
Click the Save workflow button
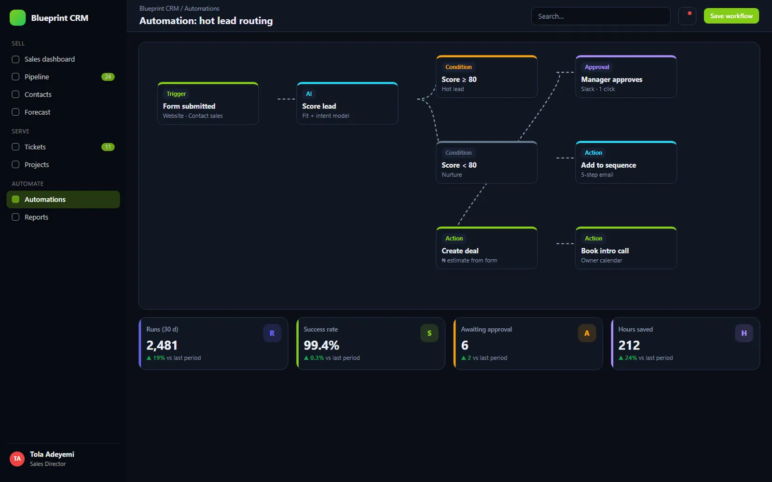[x=731, y=16]
